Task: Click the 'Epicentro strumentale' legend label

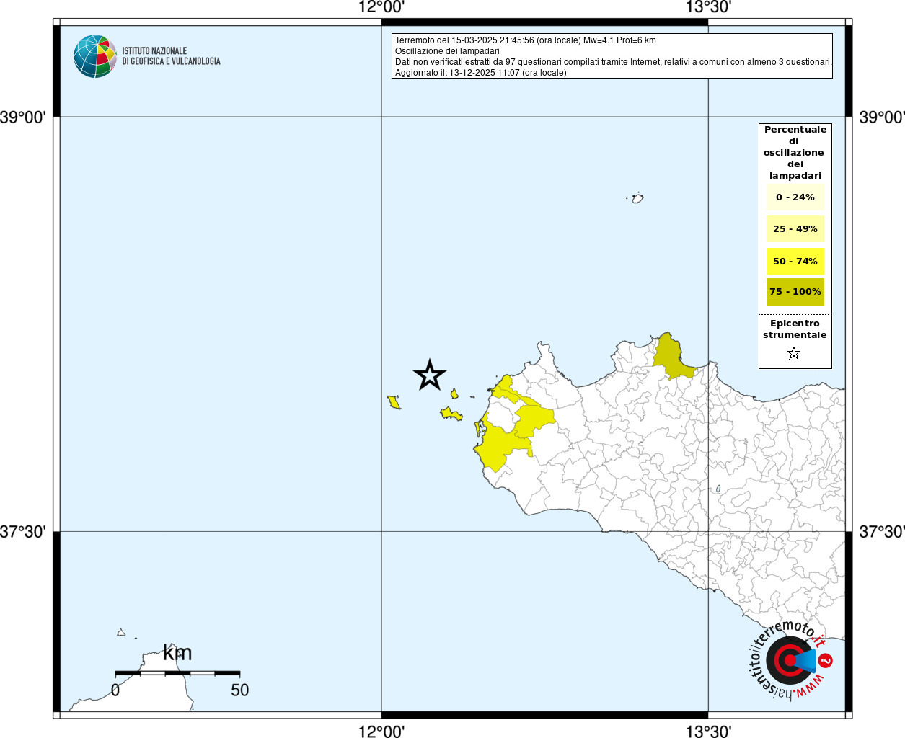Action: click(795, 329)
